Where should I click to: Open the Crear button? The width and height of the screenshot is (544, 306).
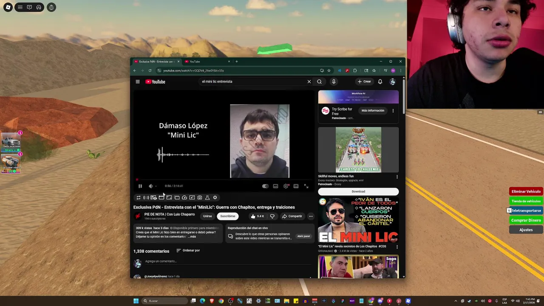(x=364, y=82)
